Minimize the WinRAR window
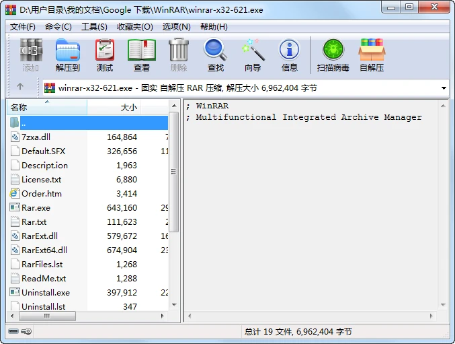The width and height of the screenshot is (455, 344). coord(391,7)
